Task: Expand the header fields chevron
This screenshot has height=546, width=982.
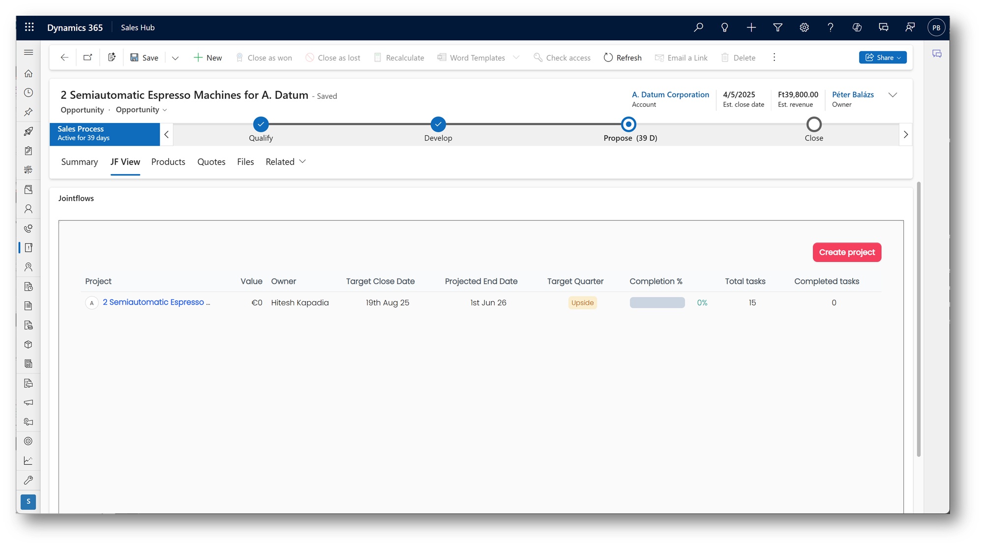Action: (x=893, y=95)
